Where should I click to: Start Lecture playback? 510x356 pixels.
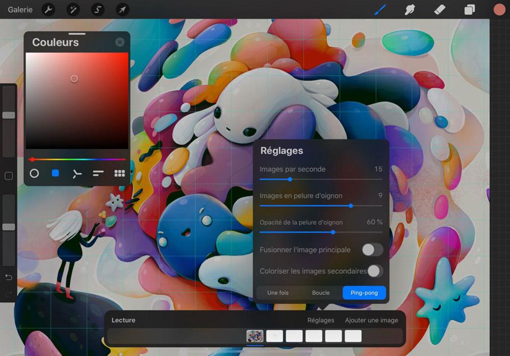tap(123, 320)
